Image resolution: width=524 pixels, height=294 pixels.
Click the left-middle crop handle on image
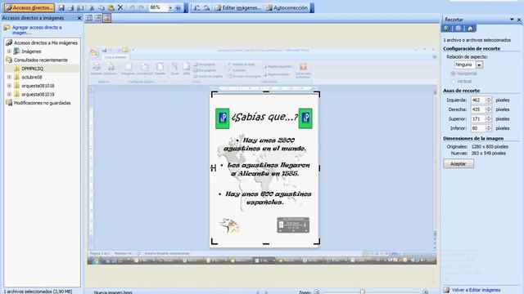click(x=213, y=168)
